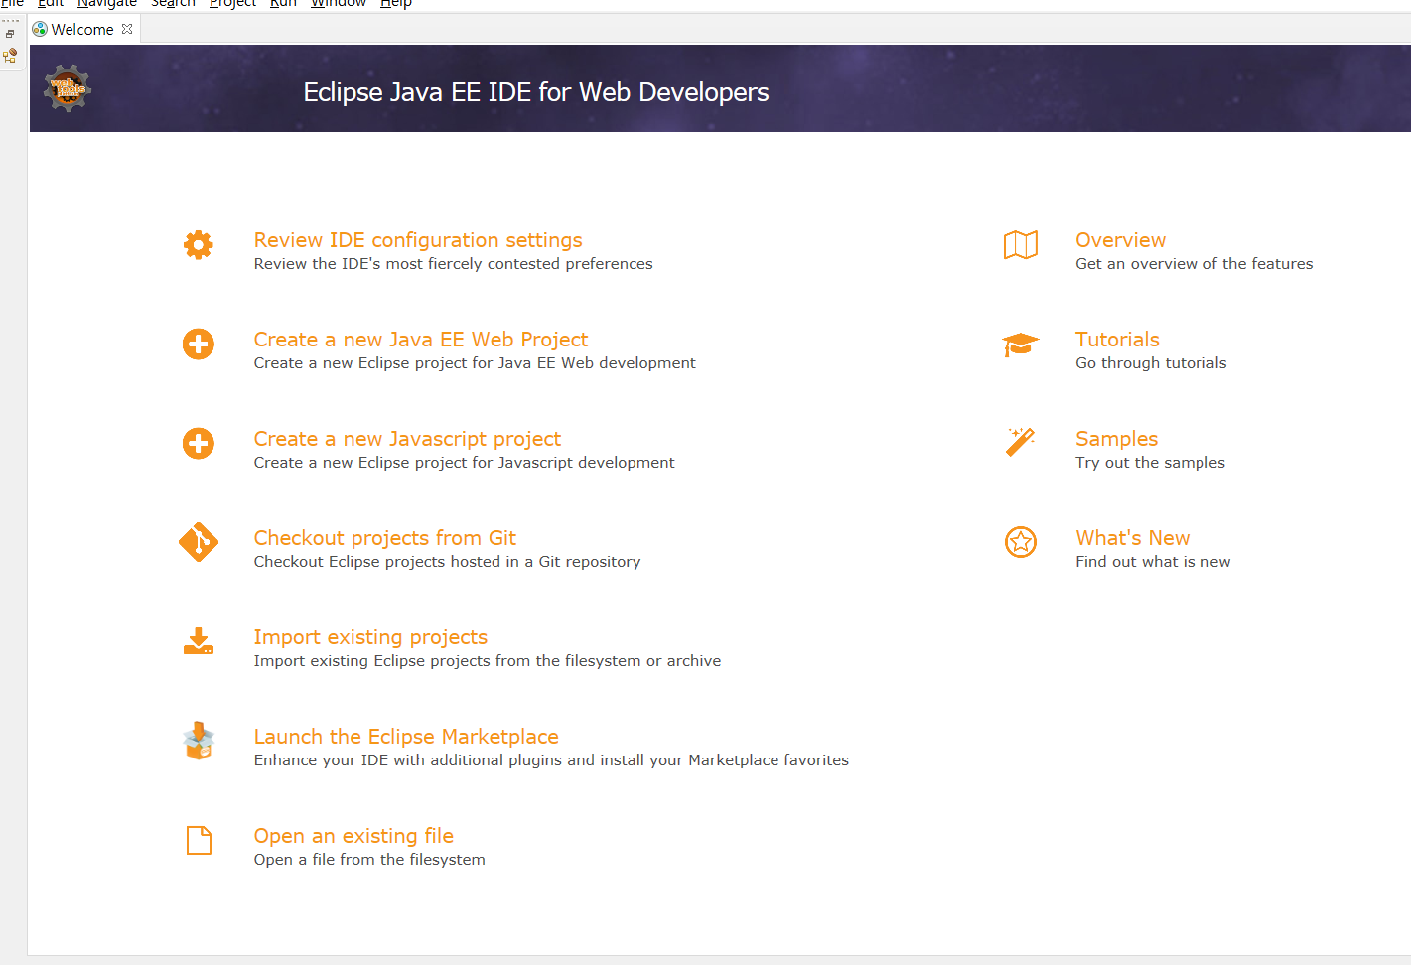Click the 'Eclipse Java EE IDE for Web Developers' heading
The height and width of the screenshot is (965, 1411).
point(536,92)
